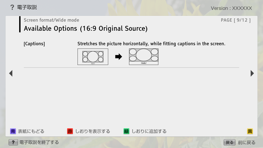This screenshot has height=148, width=263.
Task: Choose しおりを表示する to show bookmarks
Action: (93, 131)
